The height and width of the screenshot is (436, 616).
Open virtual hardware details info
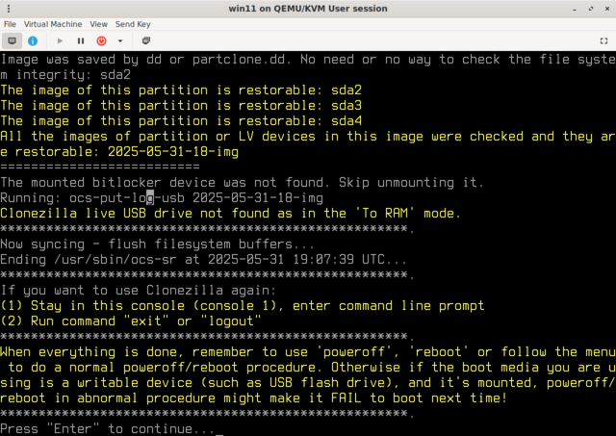point(33,41)
